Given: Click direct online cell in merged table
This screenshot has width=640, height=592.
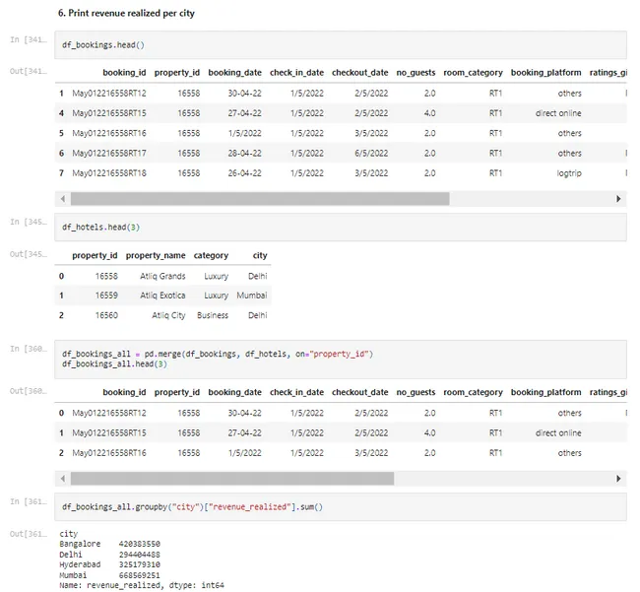Looking at the screenshot, I should (x=558, y=433).
